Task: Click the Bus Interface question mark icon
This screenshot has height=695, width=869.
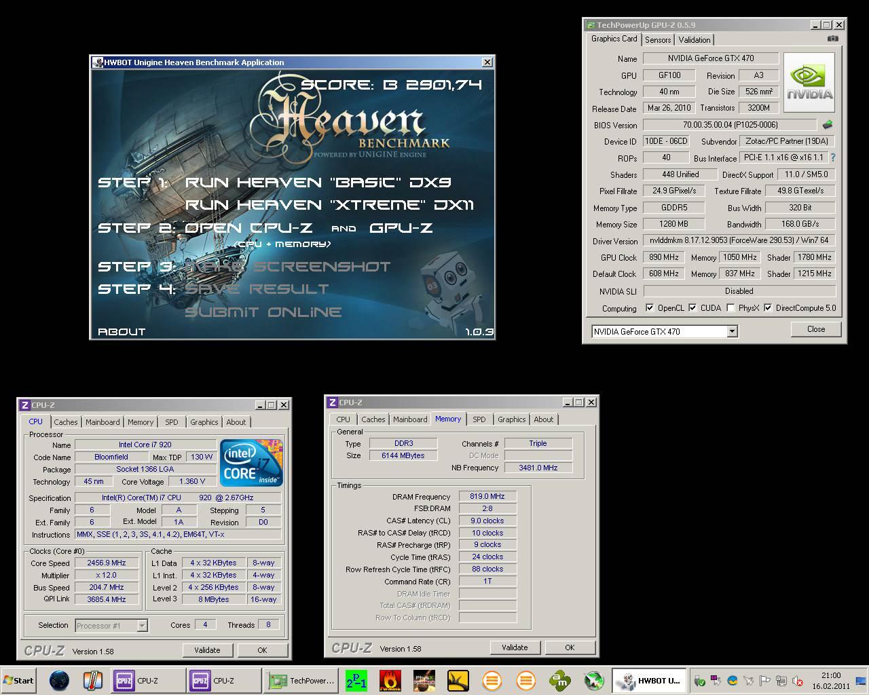Action: coord(833,157)
